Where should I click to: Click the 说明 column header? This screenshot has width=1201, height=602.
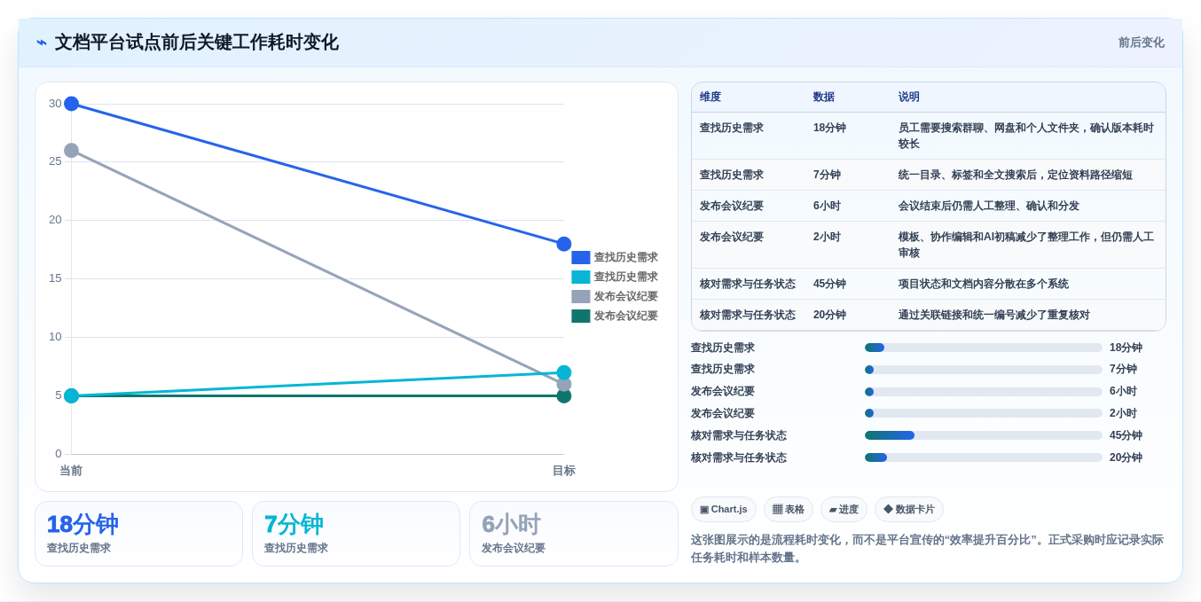[909, 98]
